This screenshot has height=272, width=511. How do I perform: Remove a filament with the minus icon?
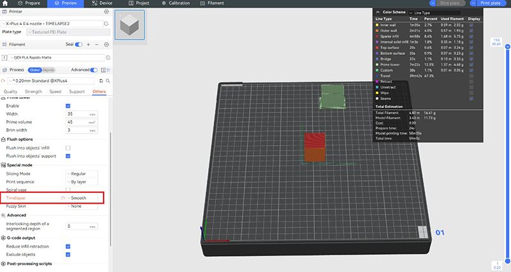point(96,45)
